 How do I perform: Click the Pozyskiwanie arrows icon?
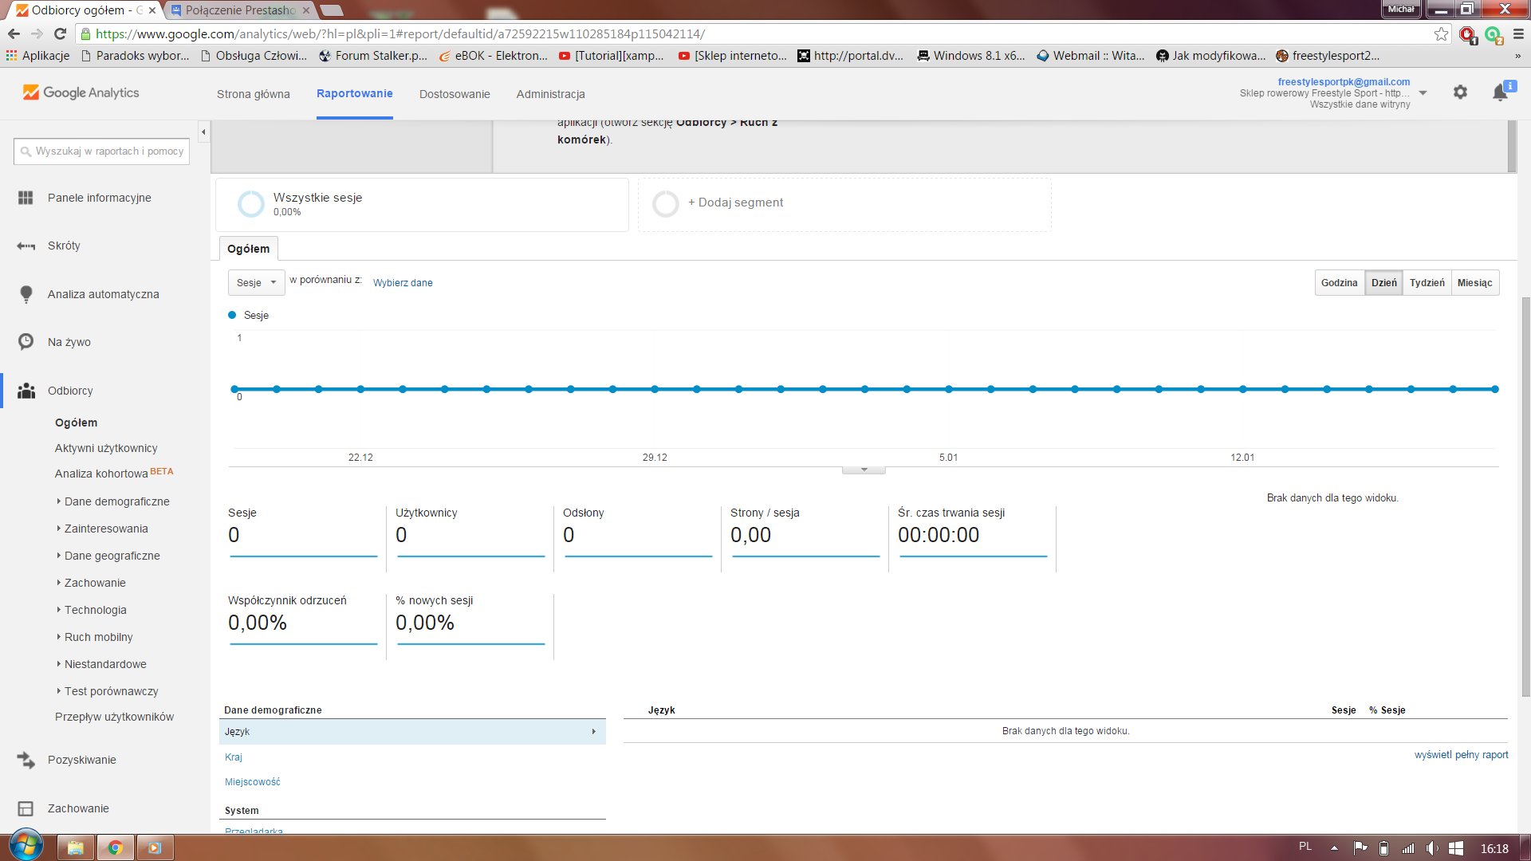click(x=26, y=760)
